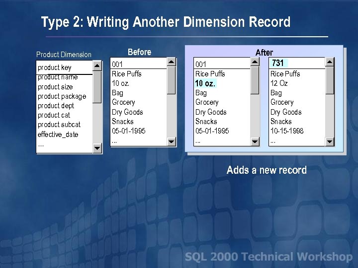Click scrollbar thumb in Before list
The height and width of the screenshot is (268, 358).
(171, 80)
